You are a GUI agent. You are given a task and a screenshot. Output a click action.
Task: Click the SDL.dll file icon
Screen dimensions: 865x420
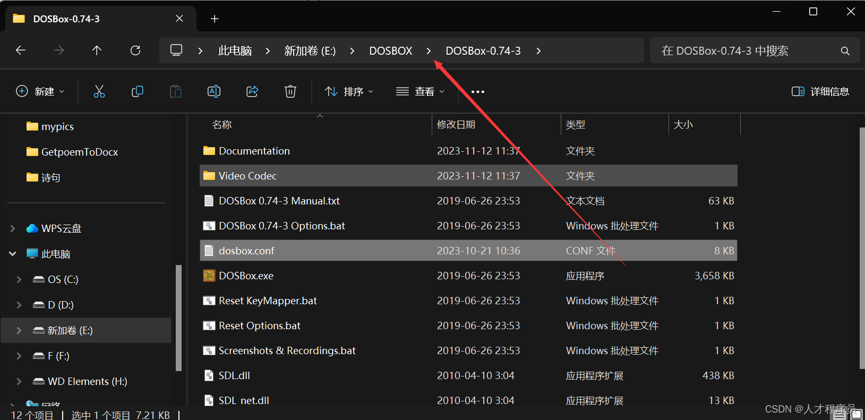tap(209, 375)
